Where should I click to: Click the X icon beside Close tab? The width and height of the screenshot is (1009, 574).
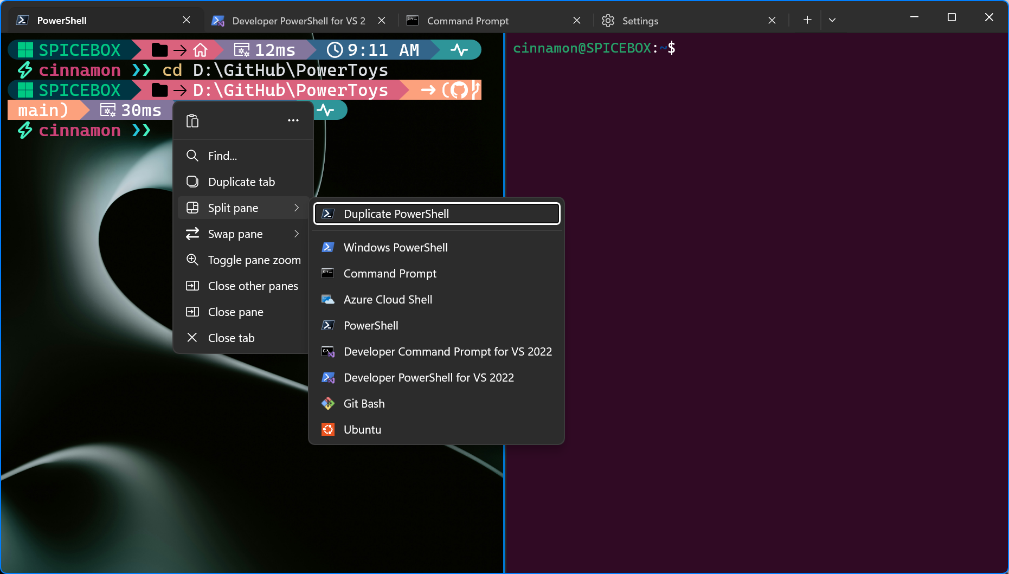pos(192,338)
